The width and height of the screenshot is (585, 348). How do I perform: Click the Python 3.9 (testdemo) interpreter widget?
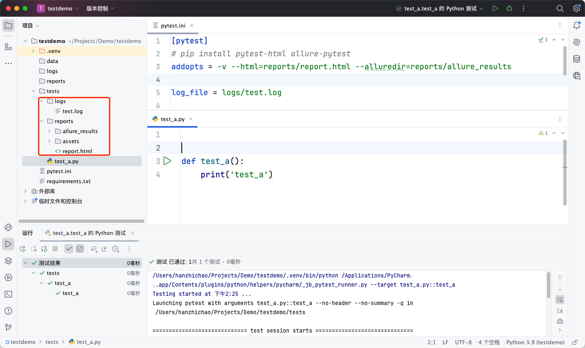tap(535, 342)
